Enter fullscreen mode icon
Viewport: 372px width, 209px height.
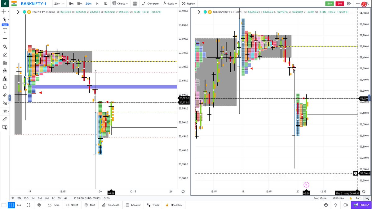(28, 205)
